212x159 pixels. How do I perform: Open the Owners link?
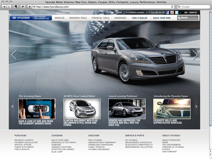point(190,13)
